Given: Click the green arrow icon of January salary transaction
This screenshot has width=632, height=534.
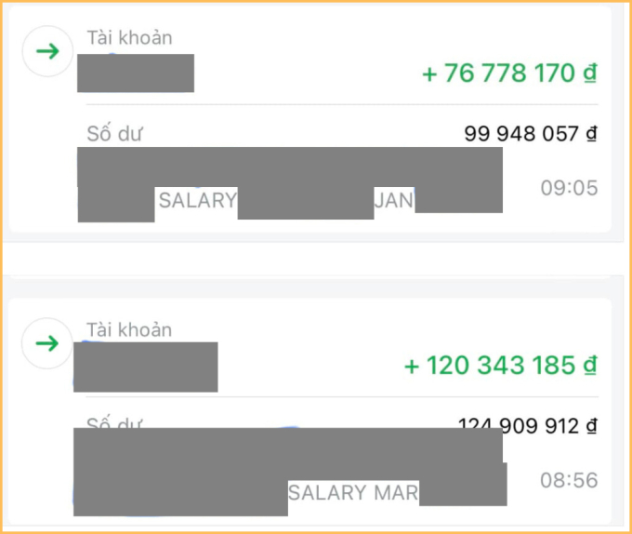Looking at the screenshot, I should click(47, 51).
